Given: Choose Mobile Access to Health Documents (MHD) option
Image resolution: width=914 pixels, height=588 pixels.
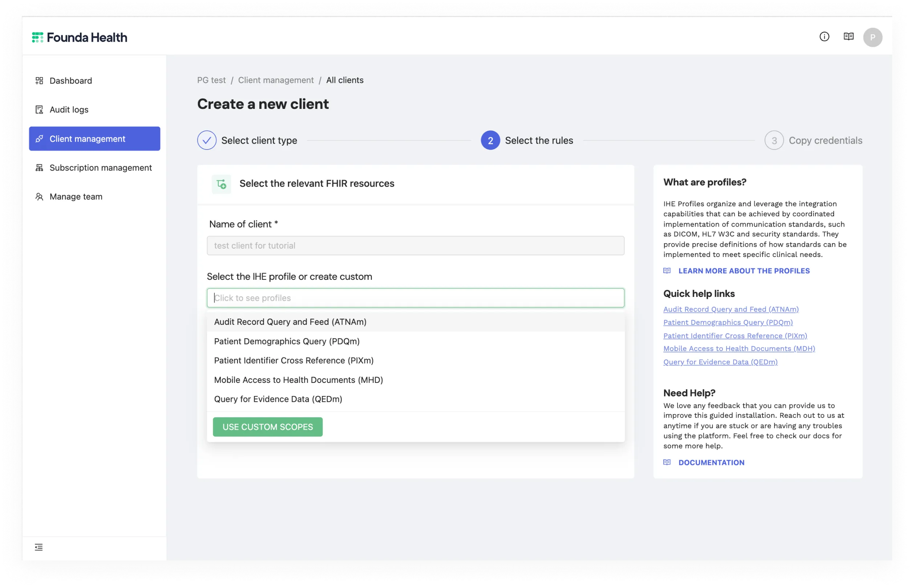Looking at the screenshot, I should click(415, 380).
